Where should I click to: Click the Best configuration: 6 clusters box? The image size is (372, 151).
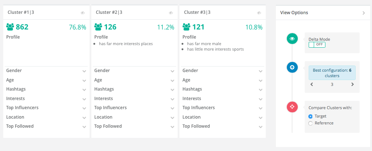coord(332,73)
